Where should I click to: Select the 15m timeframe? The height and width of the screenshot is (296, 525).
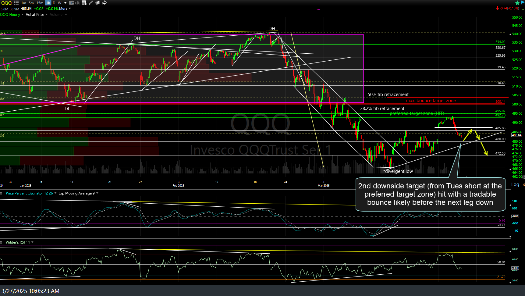40,3
